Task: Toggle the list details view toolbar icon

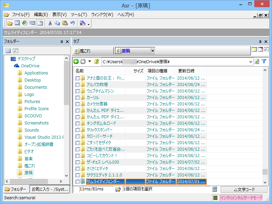Action: [32, 23]
